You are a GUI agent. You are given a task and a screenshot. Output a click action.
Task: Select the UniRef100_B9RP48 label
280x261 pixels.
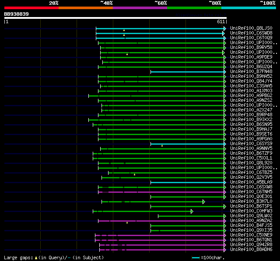[x=251, y=115]
